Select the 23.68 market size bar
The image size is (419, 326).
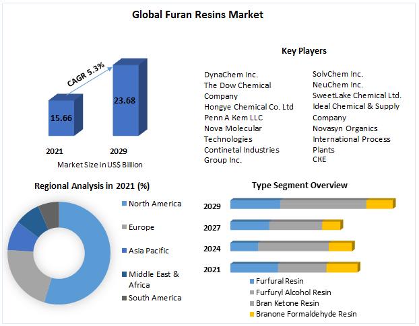pos(130,97)
